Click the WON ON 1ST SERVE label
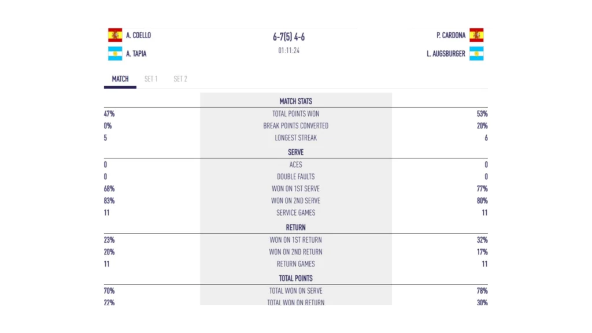 click(x=295, y=188)
